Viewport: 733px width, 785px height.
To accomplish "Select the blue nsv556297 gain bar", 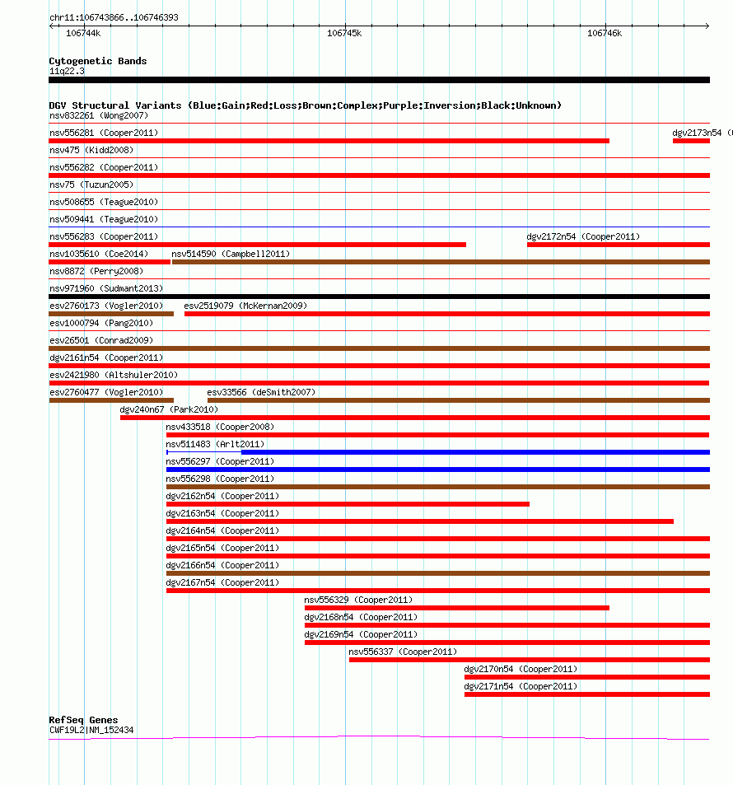I will 438,470.
